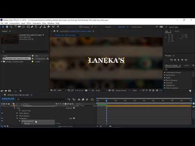Expand the Animation Presets category
Viewport: 195px width, 146px height.
pos(165,73)
